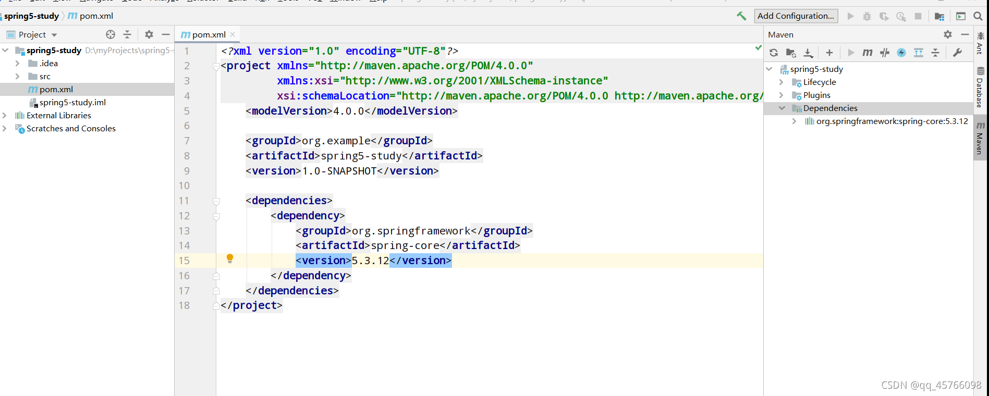Click the green inspection checkmark
Screen dimensions: 989x396
coord(758,48)
